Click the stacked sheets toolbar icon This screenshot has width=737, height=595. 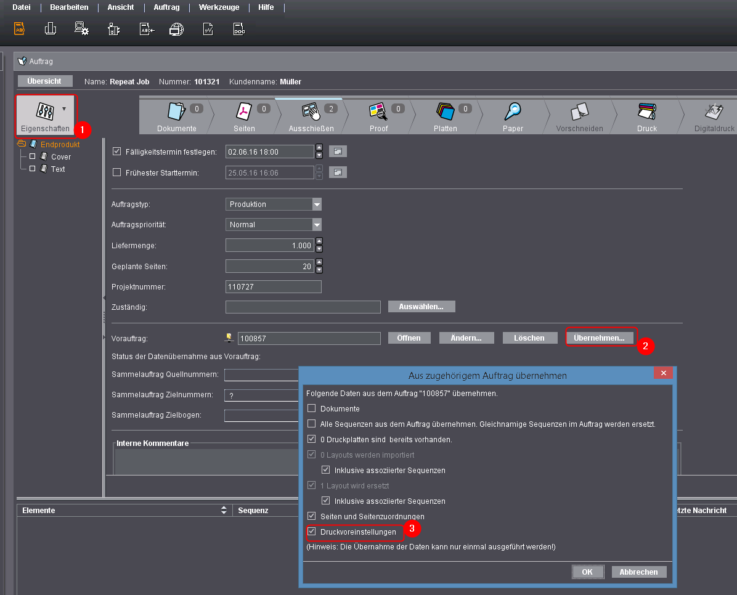[x=51, y=29]
